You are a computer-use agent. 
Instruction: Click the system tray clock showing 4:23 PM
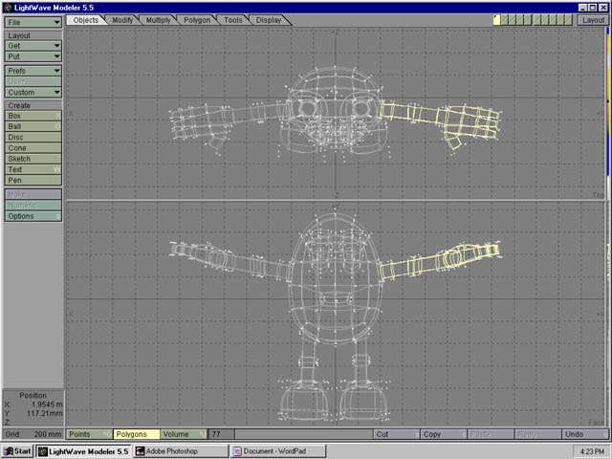coord(592,451)
